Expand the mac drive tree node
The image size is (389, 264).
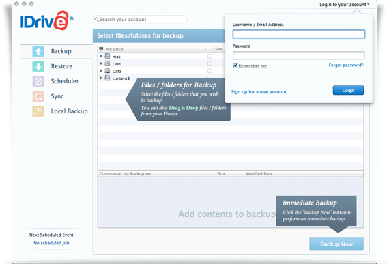click(101, 56)
